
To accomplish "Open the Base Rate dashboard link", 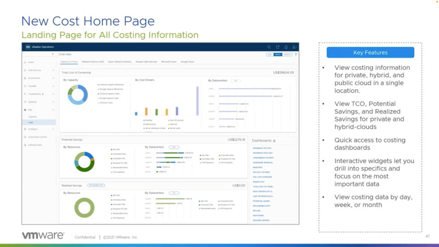I will tap(258, 168).
